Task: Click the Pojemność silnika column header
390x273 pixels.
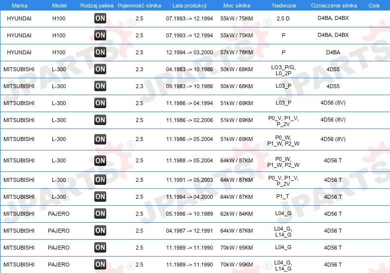Action: click(x=139, y=5)
